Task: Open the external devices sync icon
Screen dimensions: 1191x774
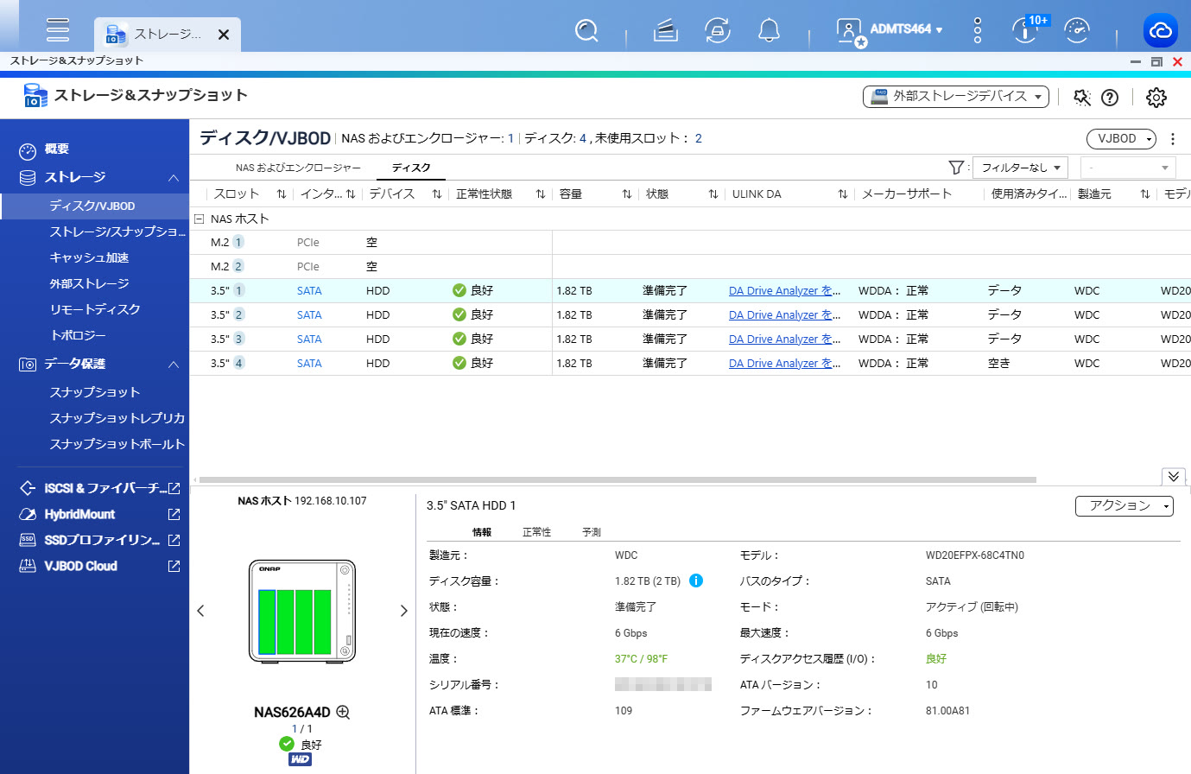Action: click(x=718, y=30)
